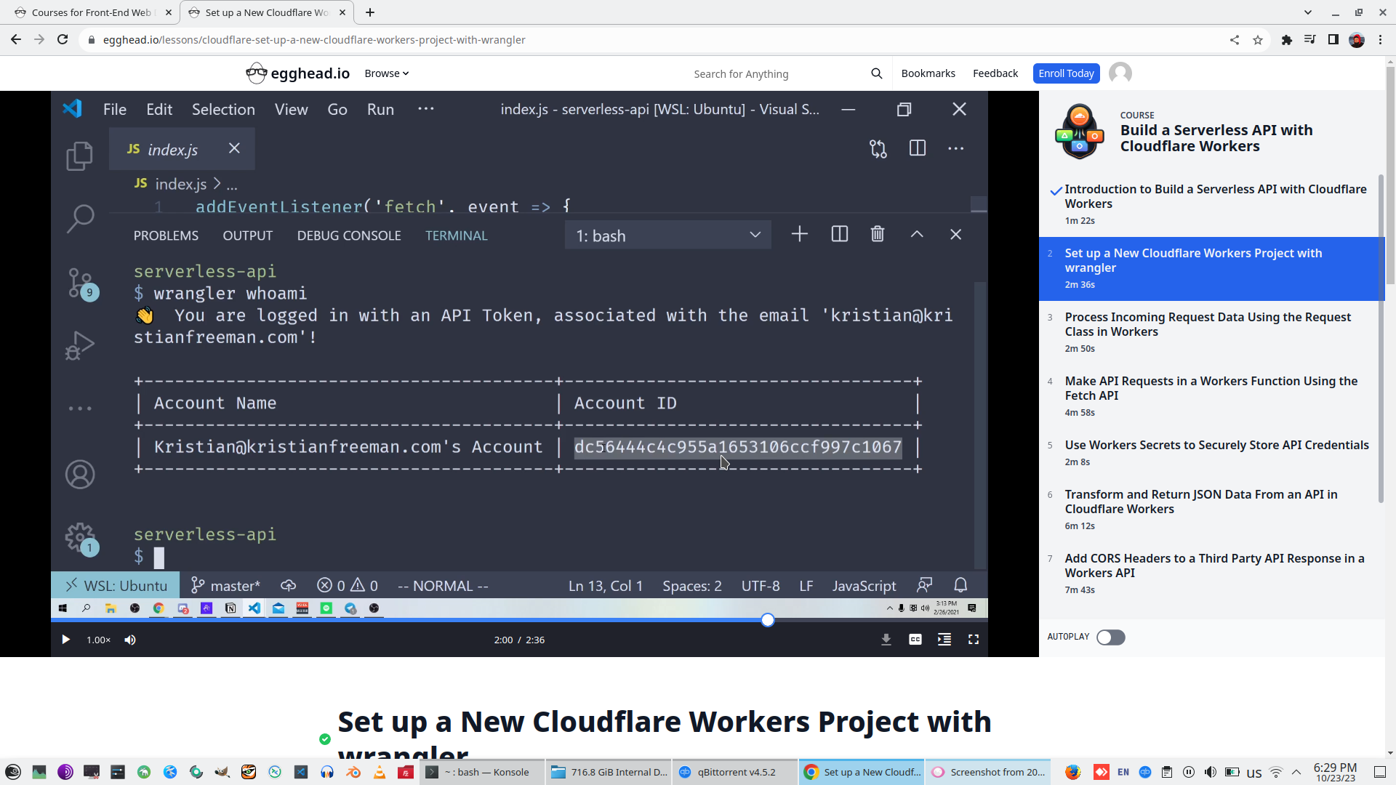This screenshot has width=1396, height=785.
Task: Click the Enroll Today button
Action: (1065, 73)
